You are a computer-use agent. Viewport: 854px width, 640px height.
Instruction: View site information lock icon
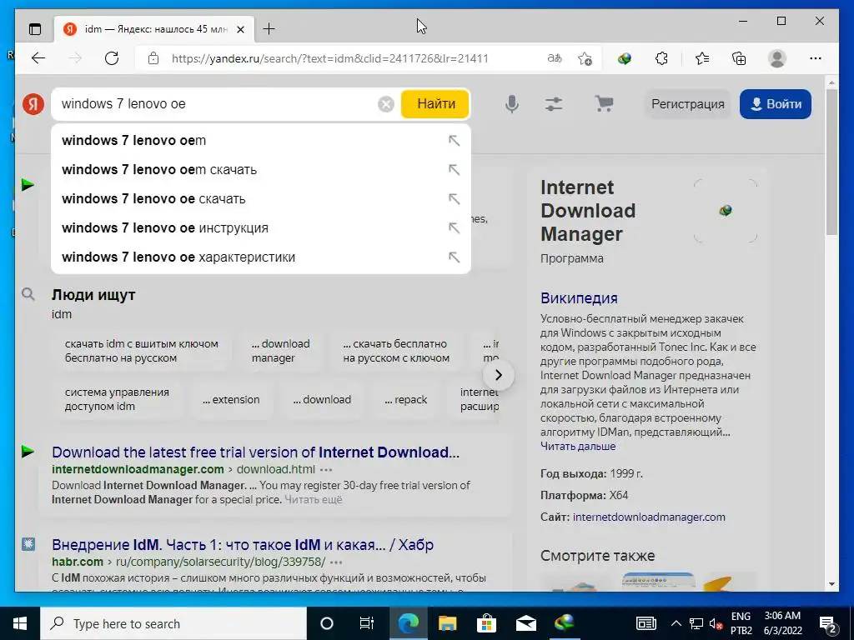(x=153, y=58)
